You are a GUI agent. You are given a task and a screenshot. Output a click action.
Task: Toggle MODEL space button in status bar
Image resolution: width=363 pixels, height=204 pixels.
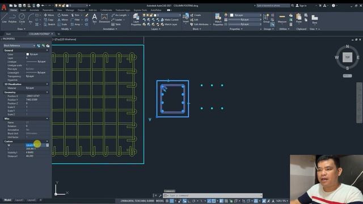160,201
